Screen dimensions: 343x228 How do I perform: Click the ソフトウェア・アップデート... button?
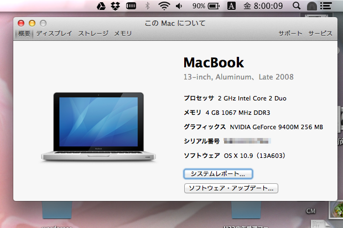231,188
